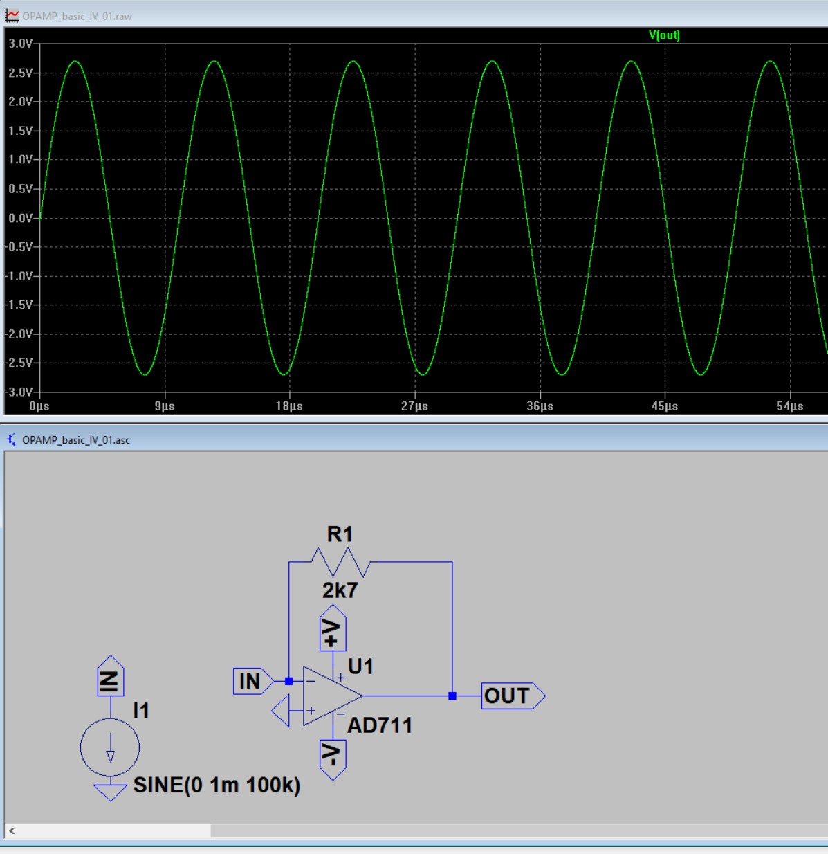Click the 18µs time axis label
The width and height of the screenshot is (828, 854).
pyautogui.click(x=289, y=406)
